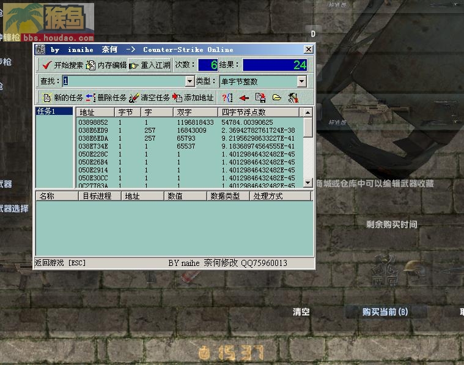This screenshot has width=464, height=365.
Task: Click 武器选择 in the game left menu
Action: pyautogui.click(x=14, y=208)
